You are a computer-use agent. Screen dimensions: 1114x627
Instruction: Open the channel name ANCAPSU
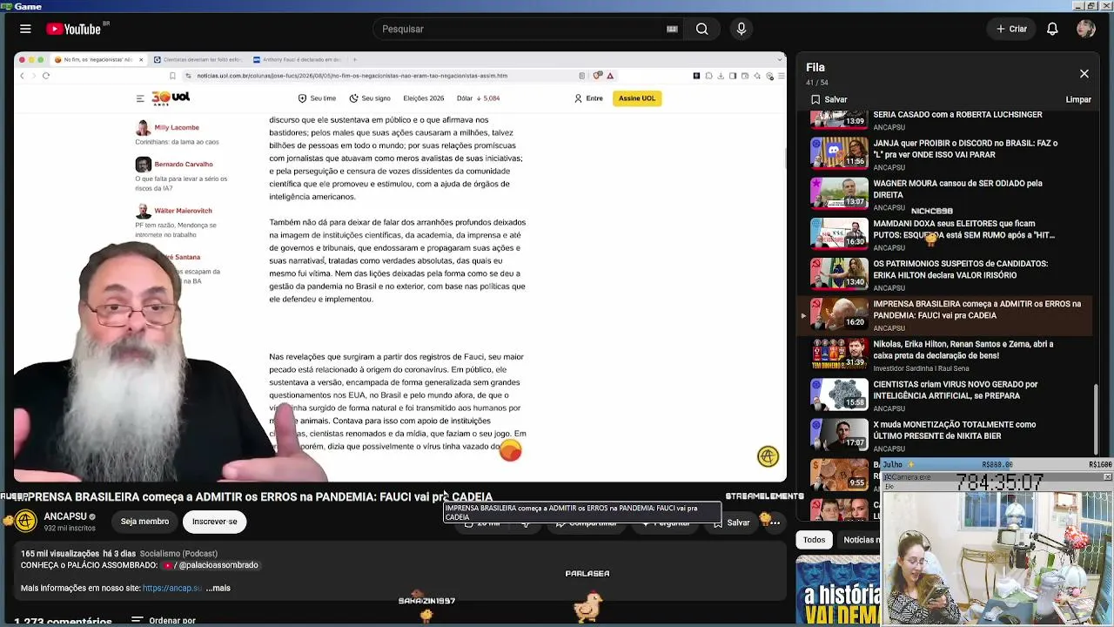pos(65,516)
